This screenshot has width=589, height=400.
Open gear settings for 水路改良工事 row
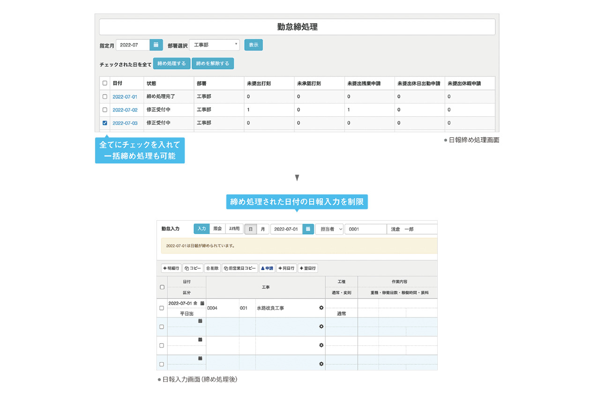(321, 308)
